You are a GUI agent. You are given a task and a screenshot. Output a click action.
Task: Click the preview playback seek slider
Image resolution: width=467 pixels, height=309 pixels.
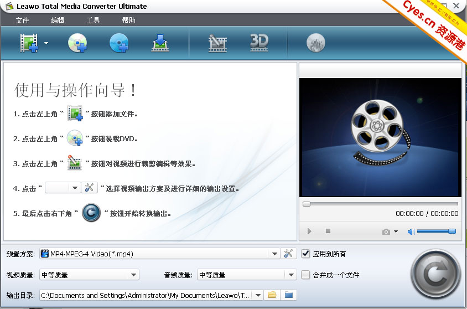tap(380, 204)
